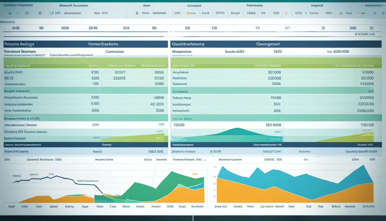Collapse the "Sanget Hoootion" section row

click(x=17, y=91)
